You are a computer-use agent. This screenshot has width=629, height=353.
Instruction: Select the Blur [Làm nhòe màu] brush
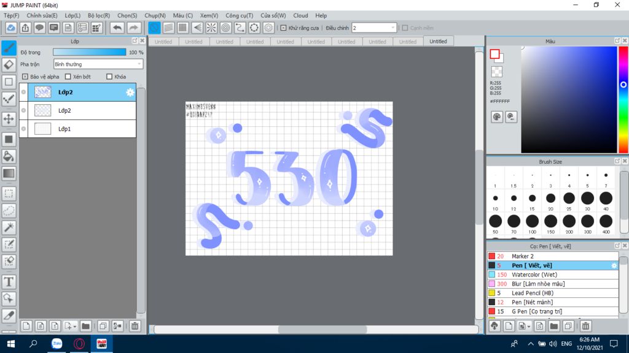553,284
